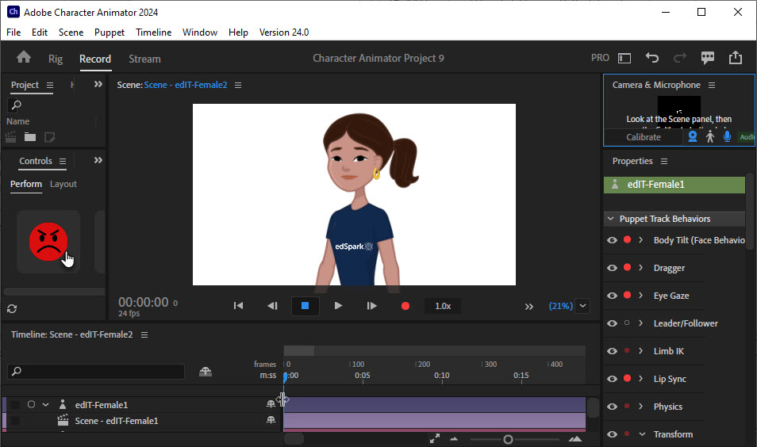Collapse the Transform behavior section
This screenshot has width=757, height=447.
click(642, 434)
